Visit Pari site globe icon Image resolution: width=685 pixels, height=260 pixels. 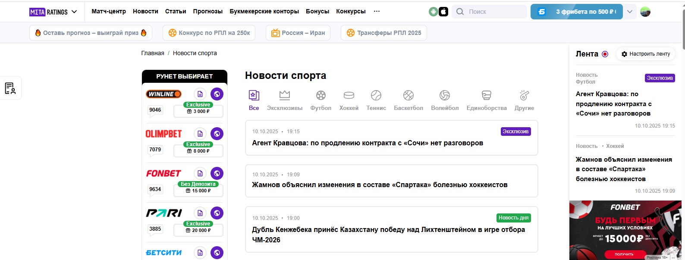217,213
